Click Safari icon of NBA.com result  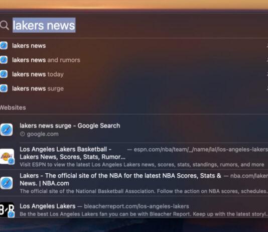tap(7, 183)
